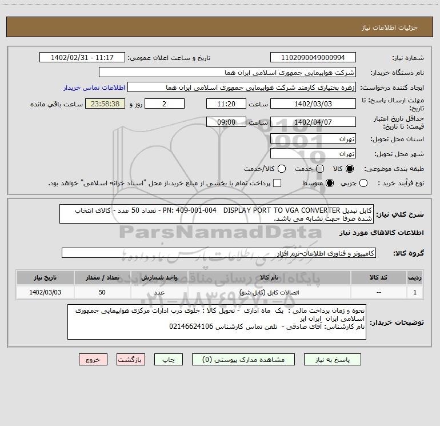This screenshot has height=426, width=440.
Task: Click the need number field 1102090049000994
Action: click(313, 57)
